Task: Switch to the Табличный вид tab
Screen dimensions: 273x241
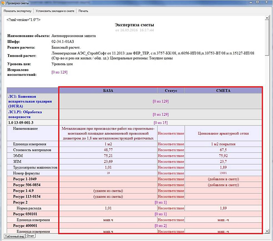Action: pyautogui.click(x=15, y=236)
